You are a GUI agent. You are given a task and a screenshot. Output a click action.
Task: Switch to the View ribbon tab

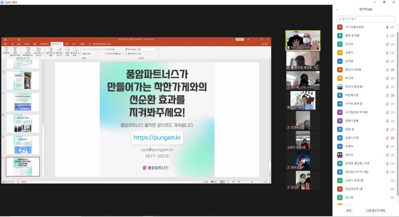pos(74,44)
